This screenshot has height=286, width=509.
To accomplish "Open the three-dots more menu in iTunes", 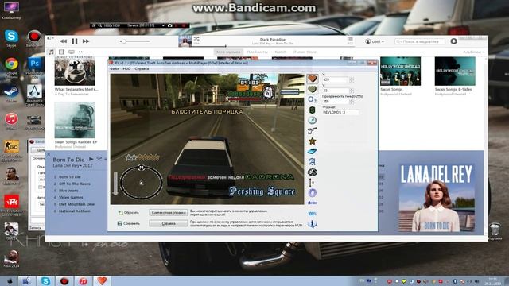I will 81,52.
